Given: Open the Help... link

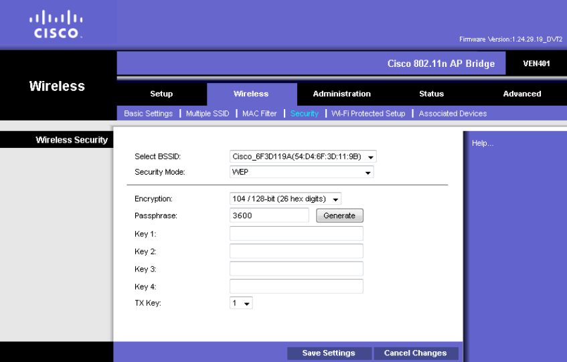Looking at the screenshot, I should tap(483, 143).
